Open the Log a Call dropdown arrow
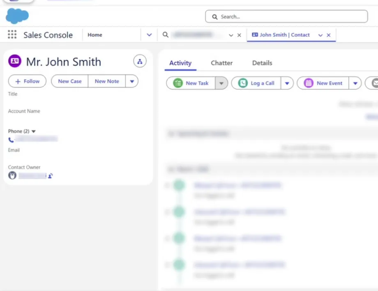The height and width of the screenshot is (291, 378). pos(287,83)
